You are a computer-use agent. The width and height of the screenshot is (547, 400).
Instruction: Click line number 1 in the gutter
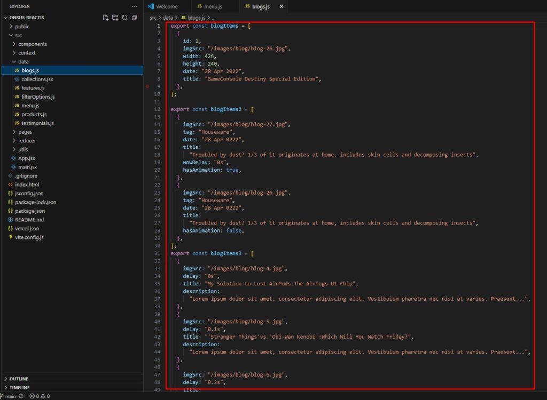159,26
